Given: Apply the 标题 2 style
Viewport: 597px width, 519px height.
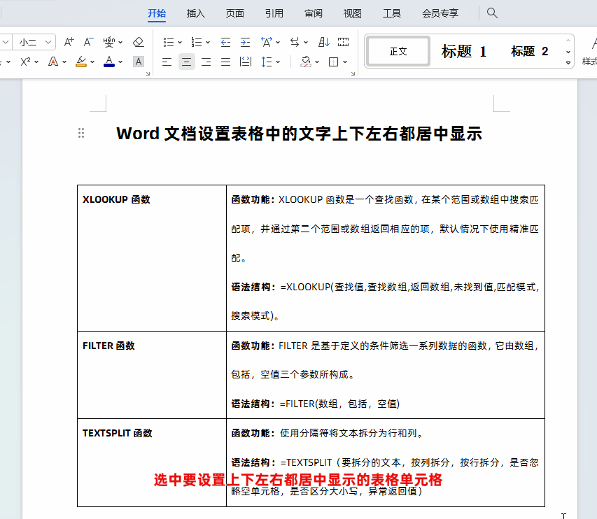Looking at the screenshot, I should [x=530, y=51].
